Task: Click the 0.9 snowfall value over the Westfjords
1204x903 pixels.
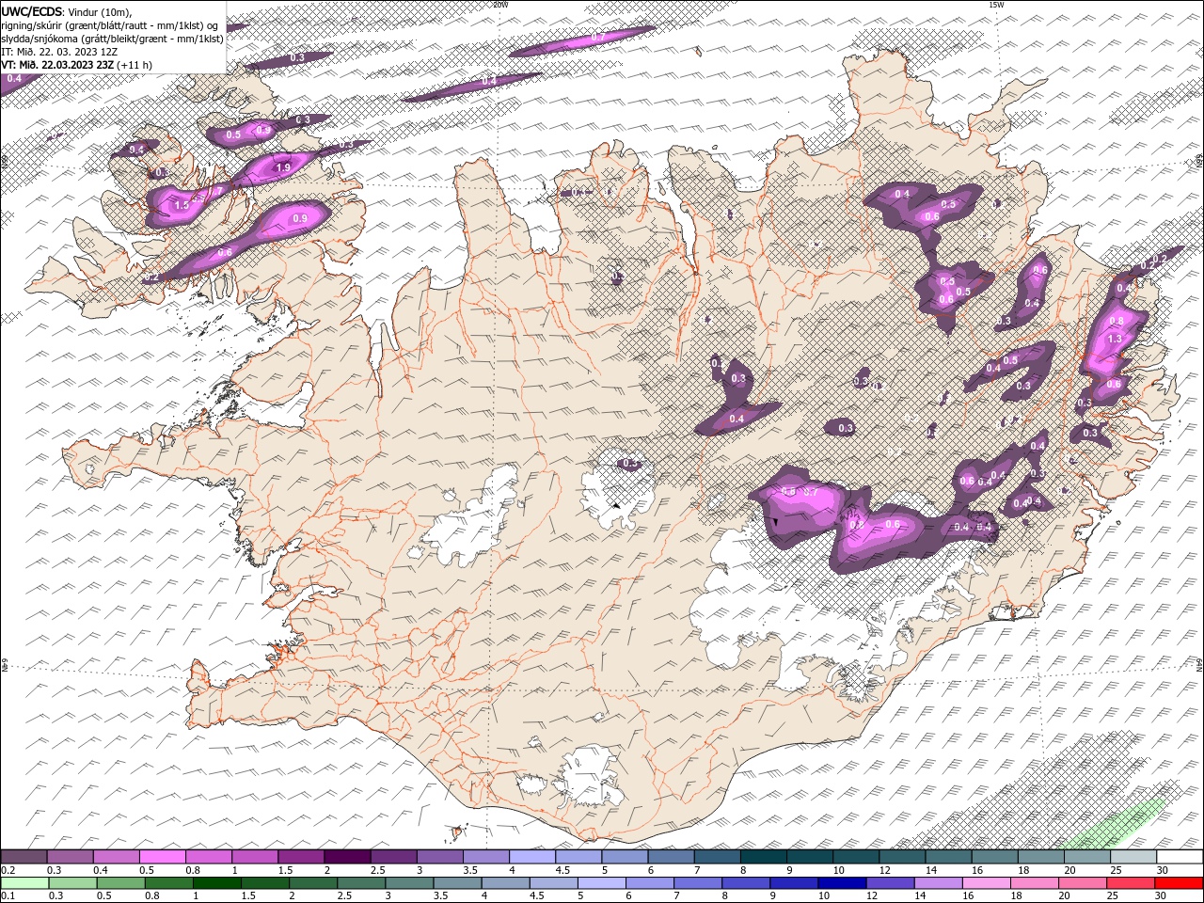Action: (300, 218)
